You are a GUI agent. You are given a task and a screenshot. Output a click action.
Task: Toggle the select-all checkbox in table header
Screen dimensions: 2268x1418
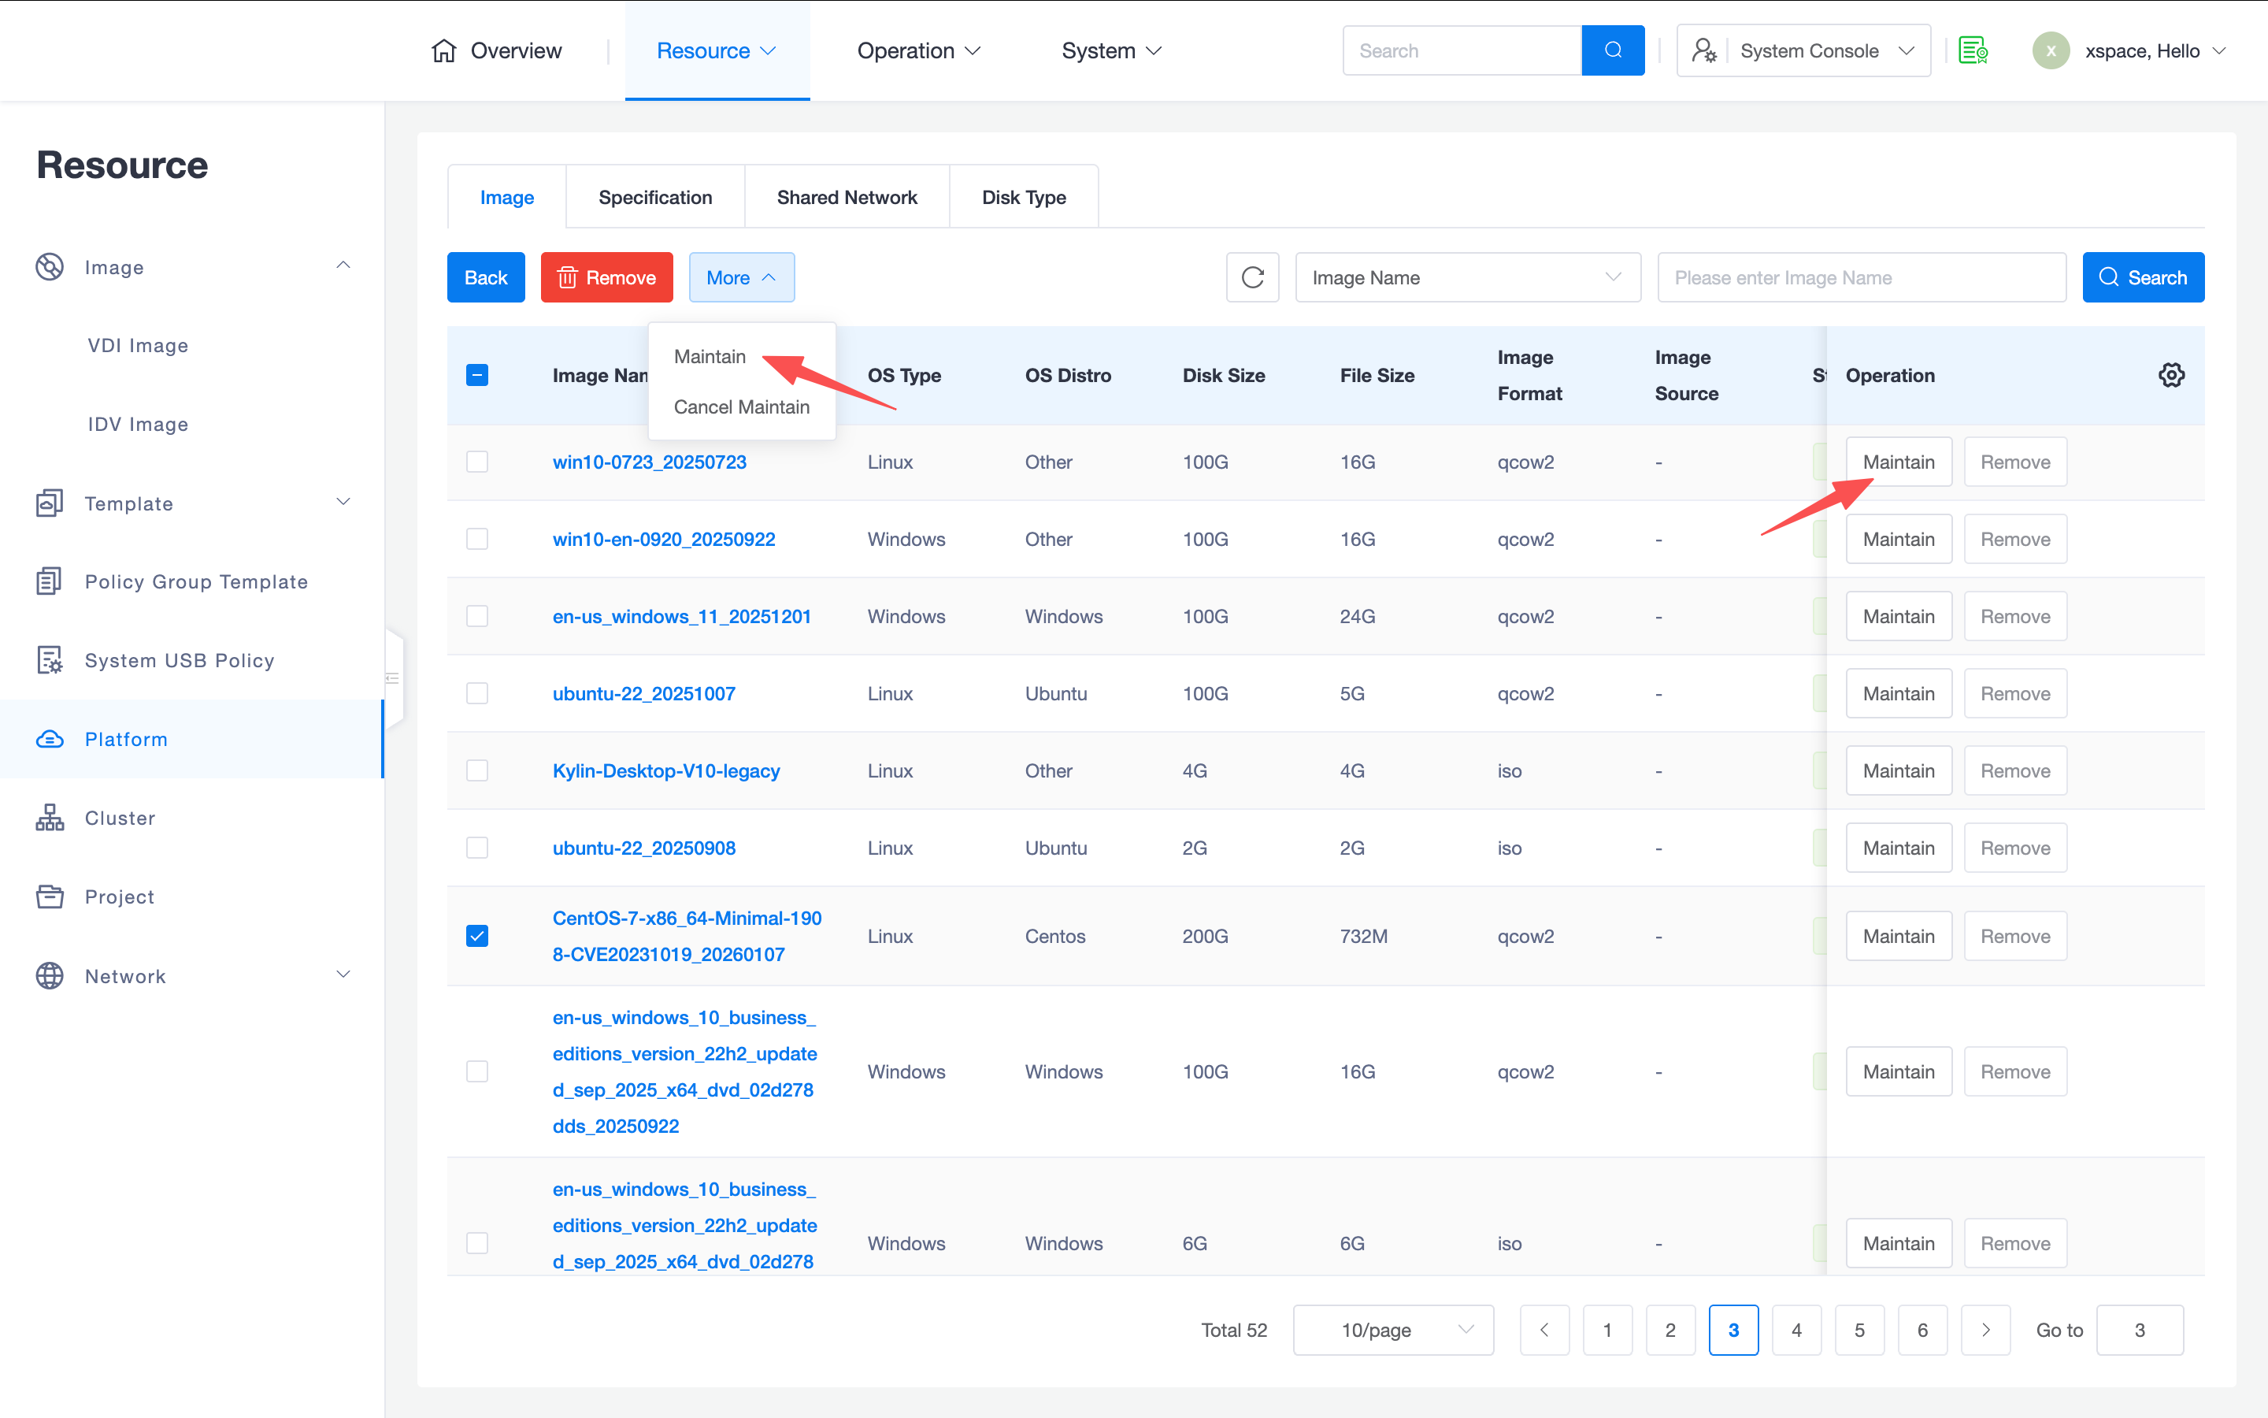(477, 375)
